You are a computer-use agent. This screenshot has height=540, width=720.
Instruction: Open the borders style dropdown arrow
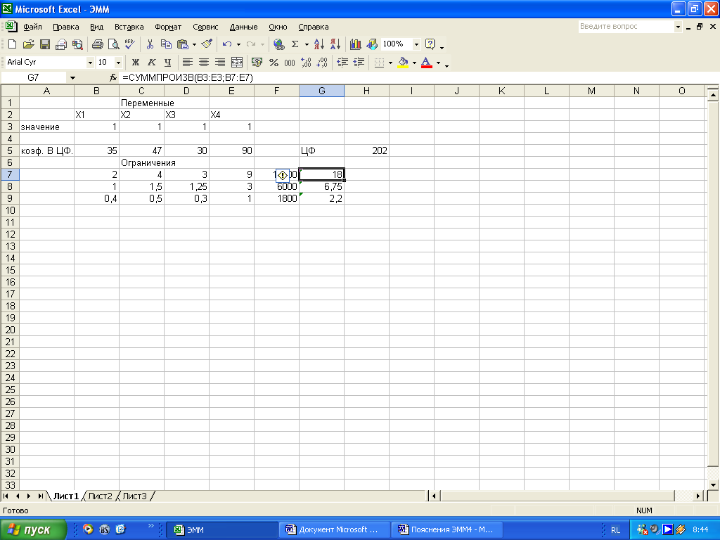(390, 63)
